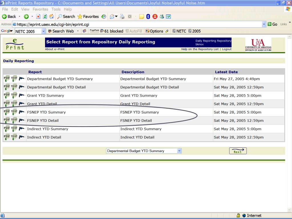
Task: Download TEXT of Indirect YTD Summary
Action: pos(14,129)
